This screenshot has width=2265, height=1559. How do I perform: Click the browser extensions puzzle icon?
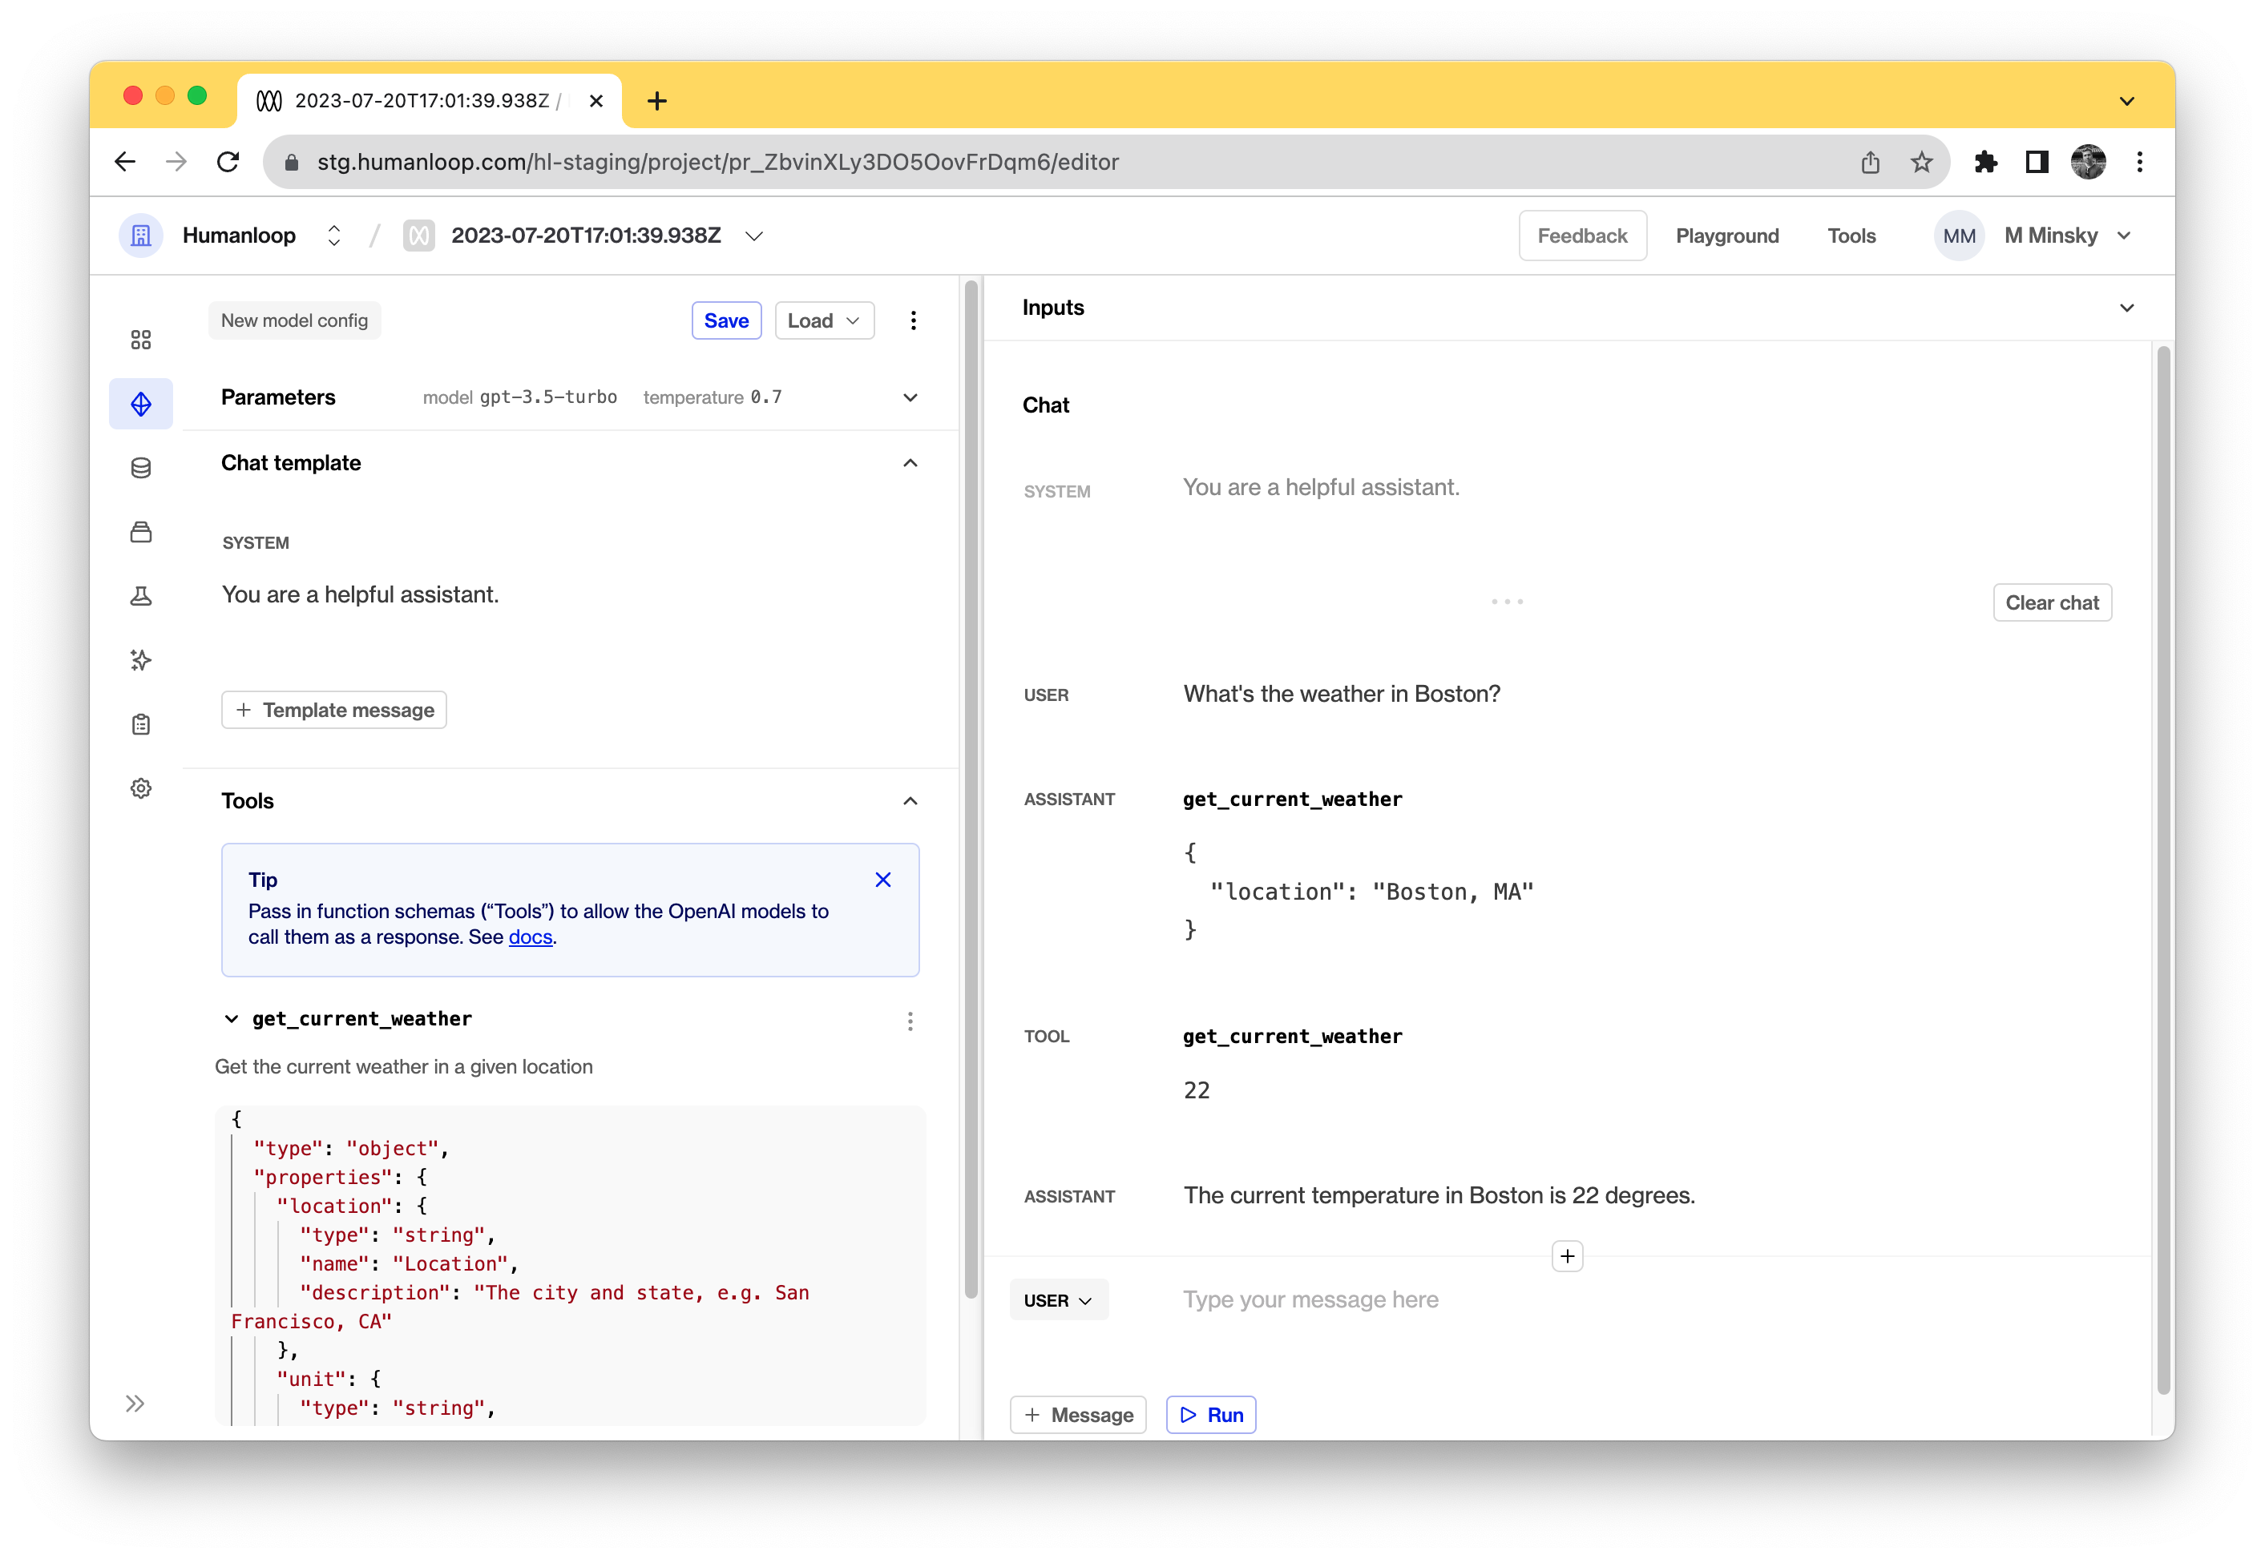1984,162
